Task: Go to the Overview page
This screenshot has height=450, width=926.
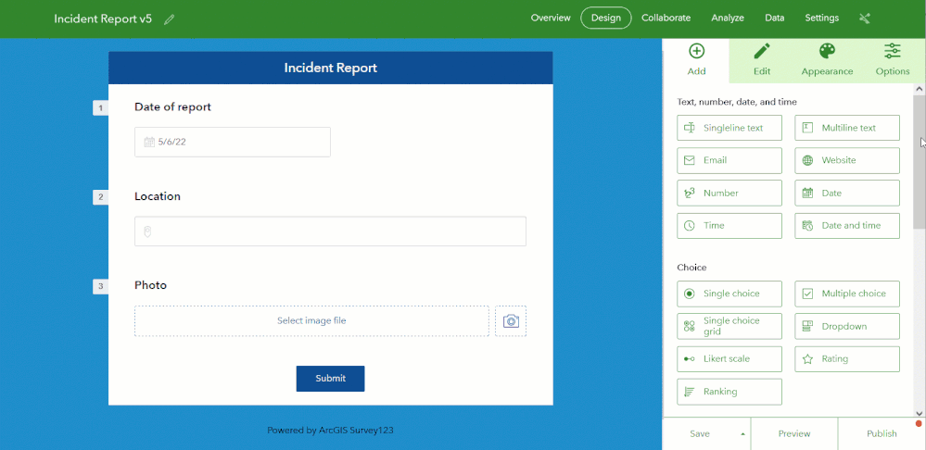Action: tap(551, 18)
